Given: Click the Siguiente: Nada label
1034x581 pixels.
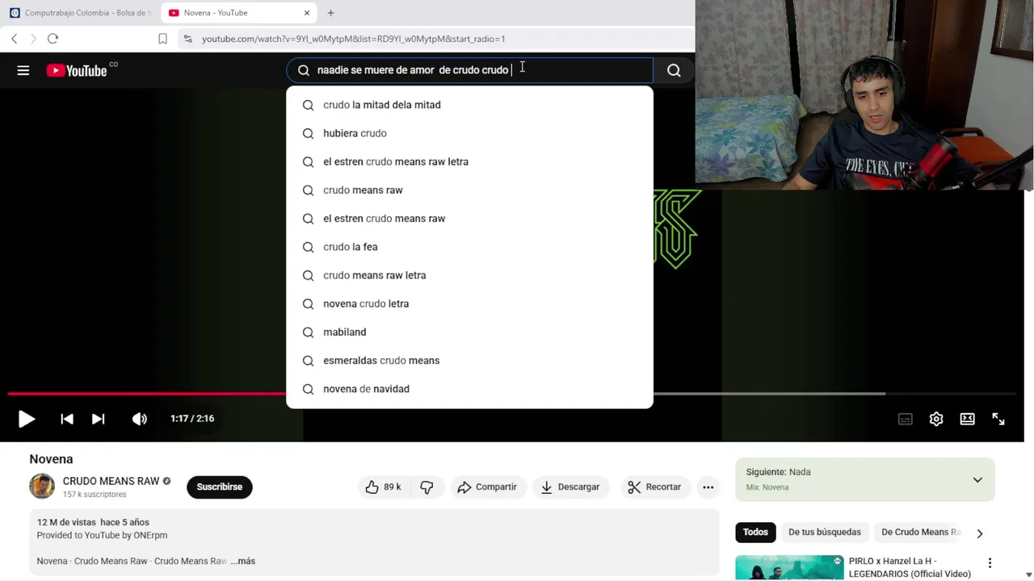Looking at the screenshot, I should [778, 472].
